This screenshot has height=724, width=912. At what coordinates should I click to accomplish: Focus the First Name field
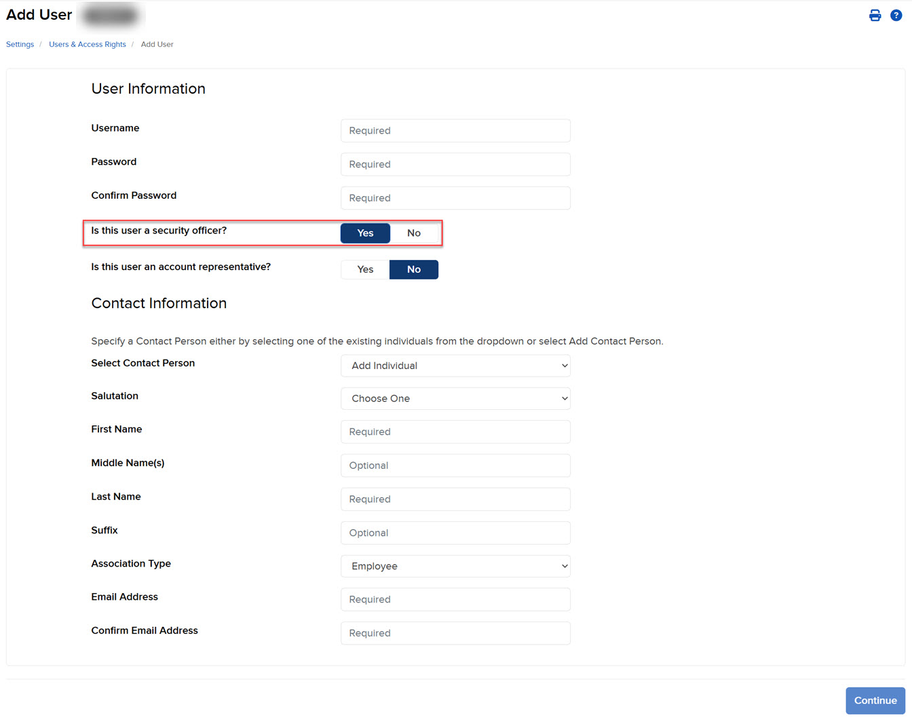coord(455,432)
